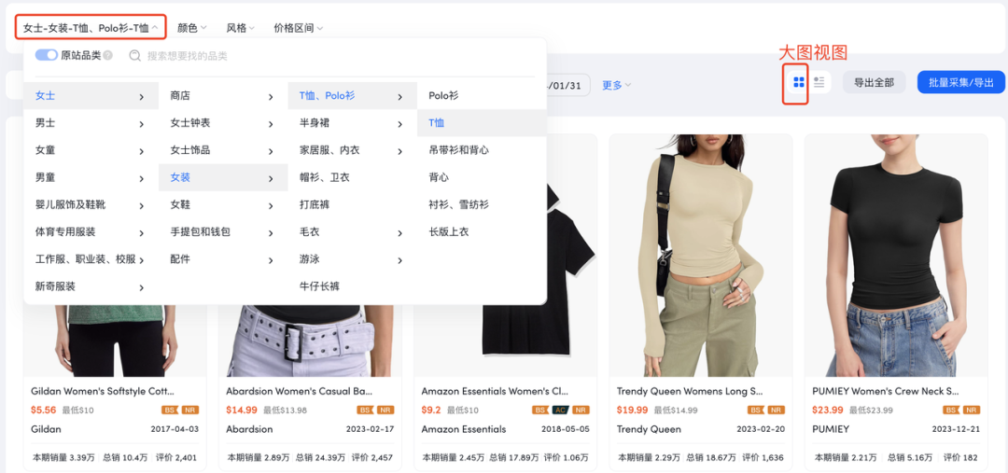Open PUMIEY black tee product image
This screenshot has width=1008, height=473.
[896, 255]
